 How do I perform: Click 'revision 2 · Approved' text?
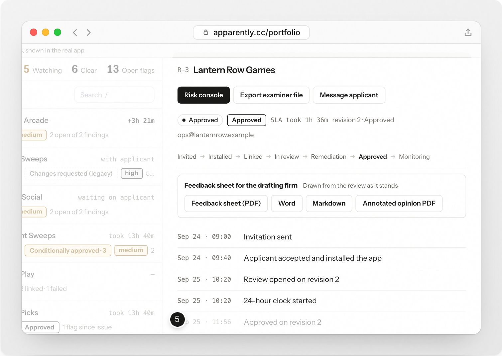[363, 120]
